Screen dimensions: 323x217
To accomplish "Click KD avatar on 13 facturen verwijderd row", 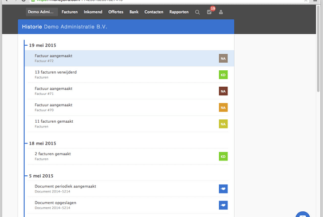I will (223, 75).
